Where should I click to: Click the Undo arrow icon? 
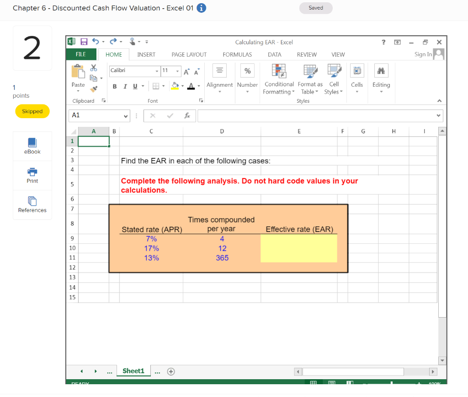tap(96, 42)
